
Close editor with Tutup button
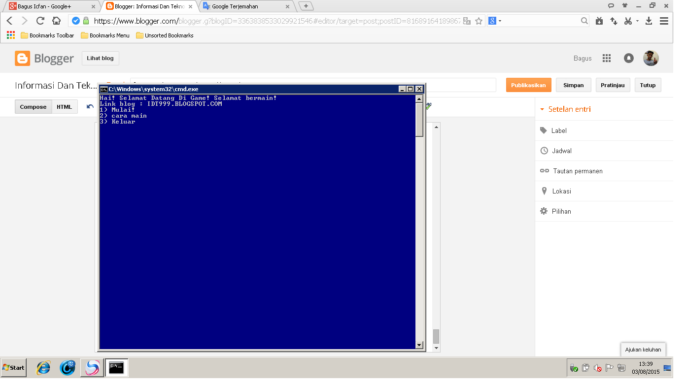tap(648, 85)
